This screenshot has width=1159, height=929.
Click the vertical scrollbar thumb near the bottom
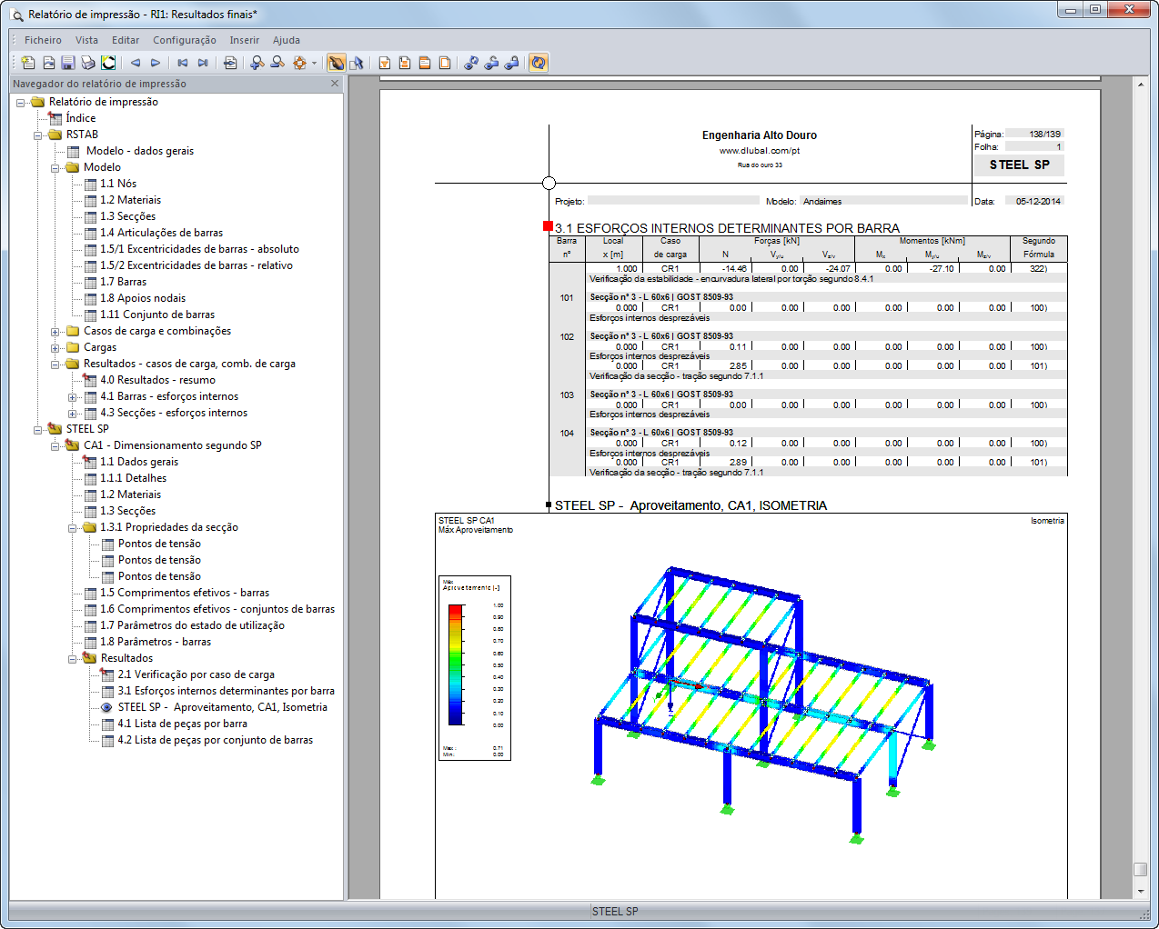[x=1140, y=870]
